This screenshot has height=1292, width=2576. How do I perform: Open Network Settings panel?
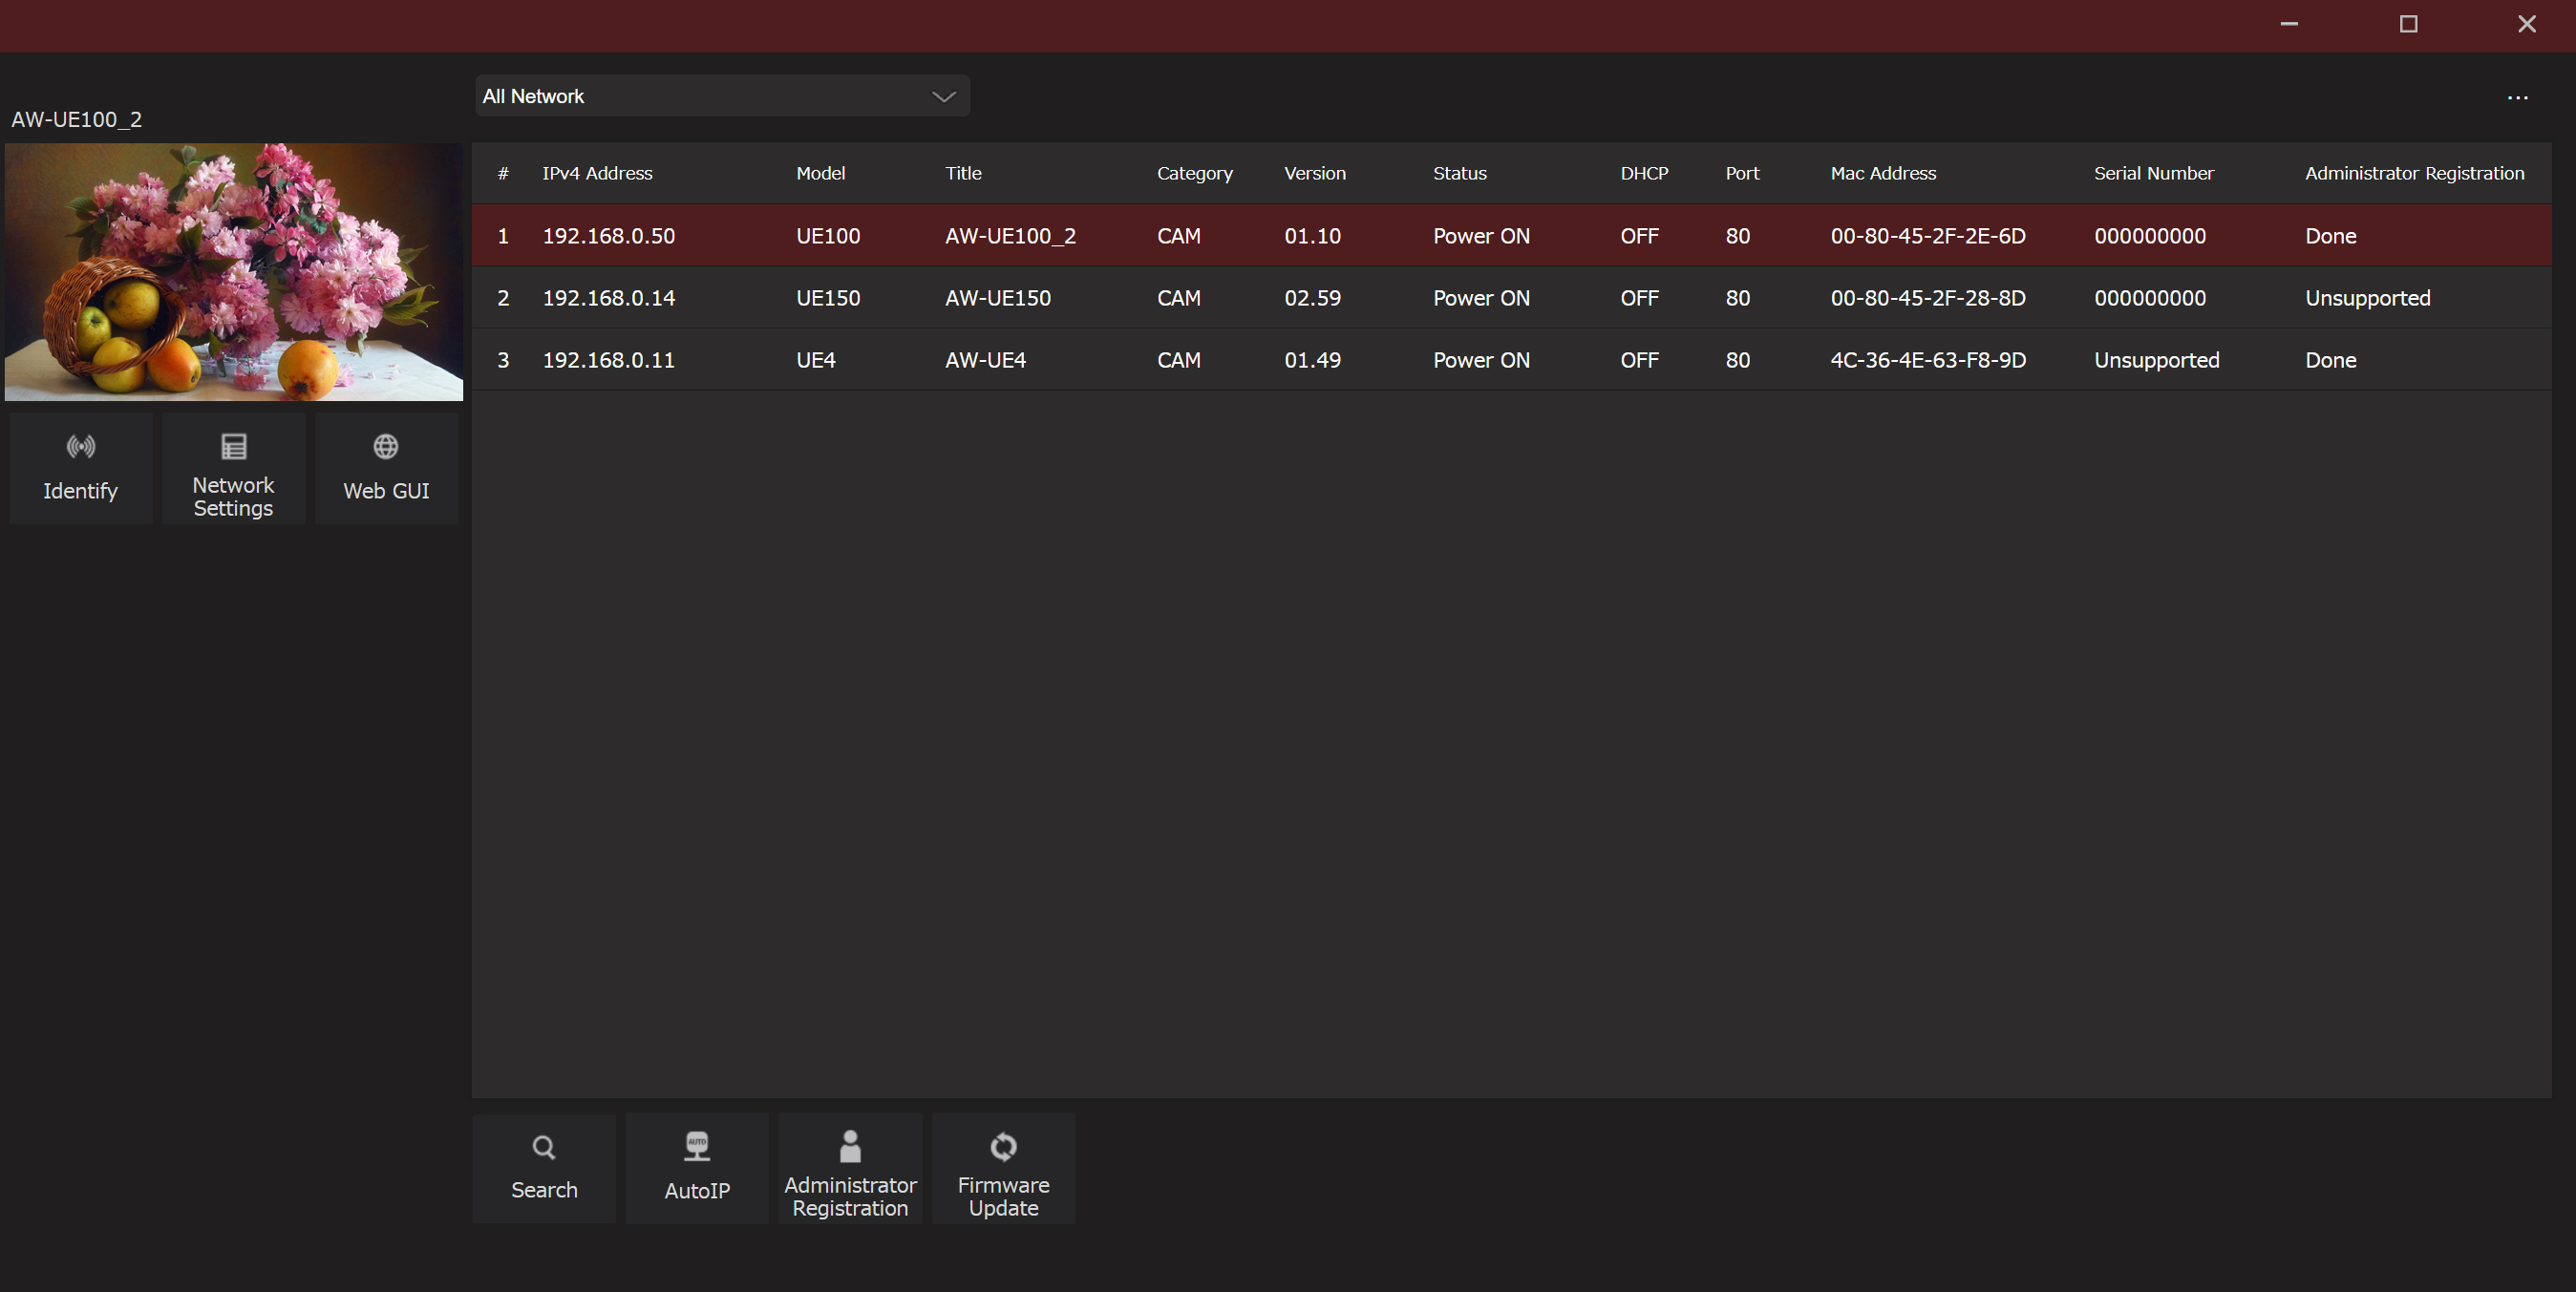click(x=233, y=468)
